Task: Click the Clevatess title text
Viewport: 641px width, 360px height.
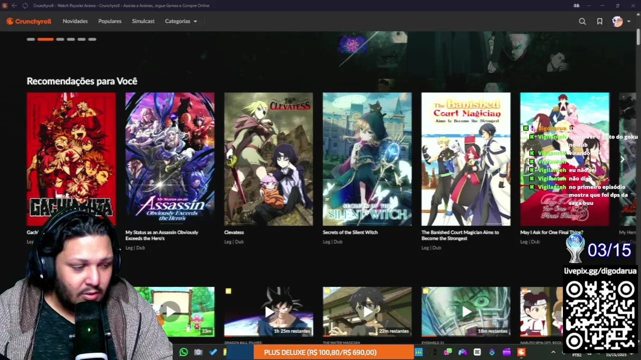Action: coord(234,232)
